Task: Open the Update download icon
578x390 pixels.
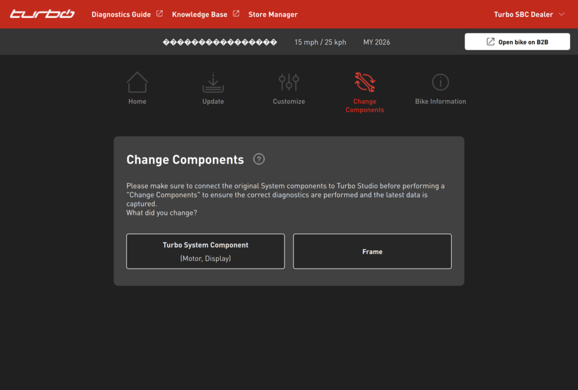Action: pos(213,82)
